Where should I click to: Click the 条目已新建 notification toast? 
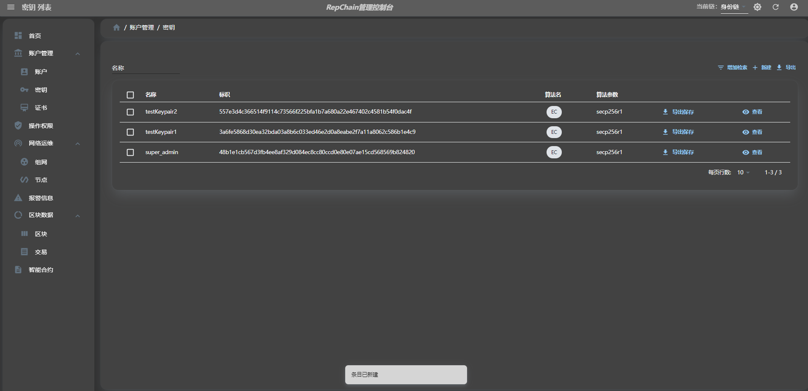coord(406,375)
